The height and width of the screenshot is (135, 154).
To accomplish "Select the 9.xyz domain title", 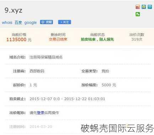I will point(14,11).
